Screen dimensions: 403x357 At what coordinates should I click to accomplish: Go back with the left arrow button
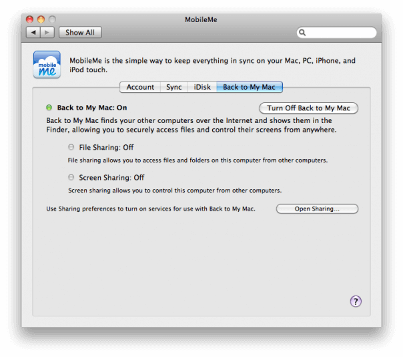pos(33,33)
